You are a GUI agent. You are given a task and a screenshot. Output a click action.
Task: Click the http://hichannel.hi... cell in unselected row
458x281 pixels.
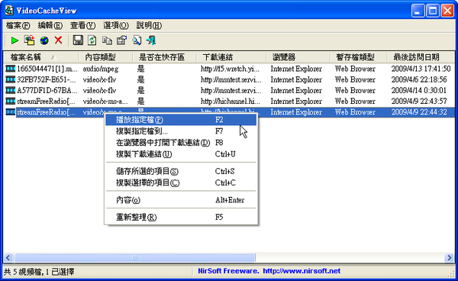click(x=231, y=101)
